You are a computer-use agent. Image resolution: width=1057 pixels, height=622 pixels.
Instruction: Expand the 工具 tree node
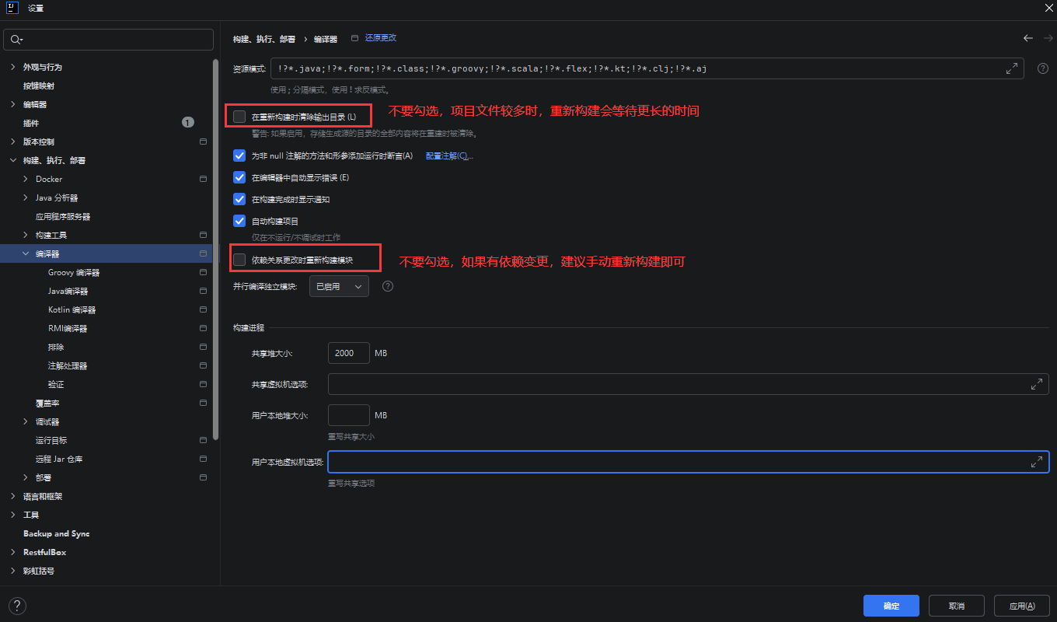pos(13,515)
